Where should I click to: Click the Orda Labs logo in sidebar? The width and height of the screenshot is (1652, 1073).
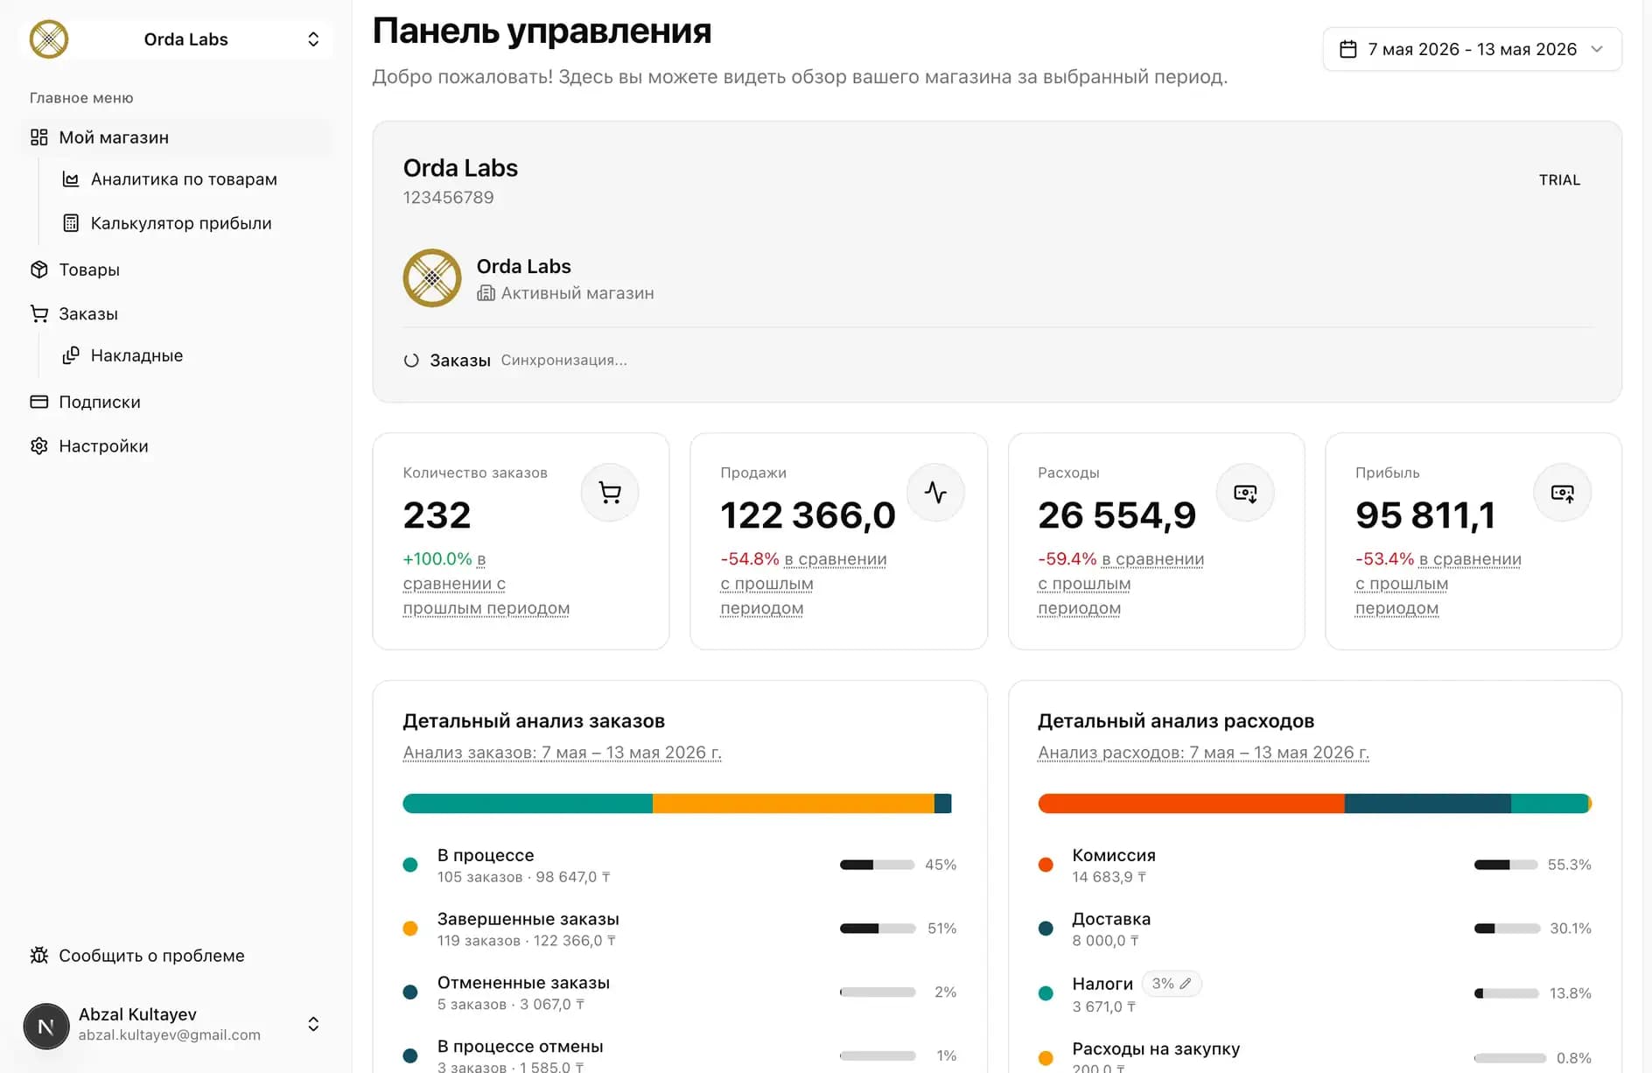pyautogui.click(x=49, y=39)
